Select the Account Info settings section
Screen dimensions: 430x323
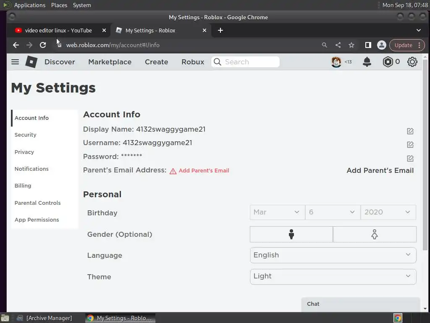pyautogui.click(x=45, y=118)
